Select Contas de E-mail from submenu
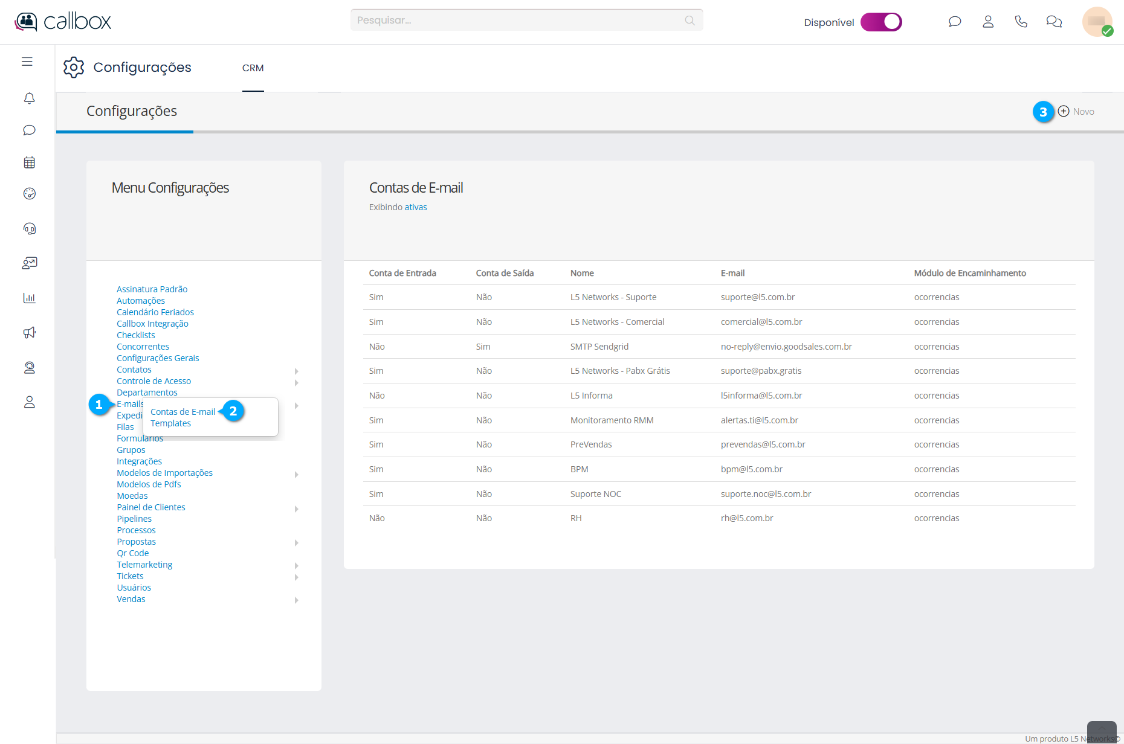This screenshot has height=744, width=1124. [182, 412]
